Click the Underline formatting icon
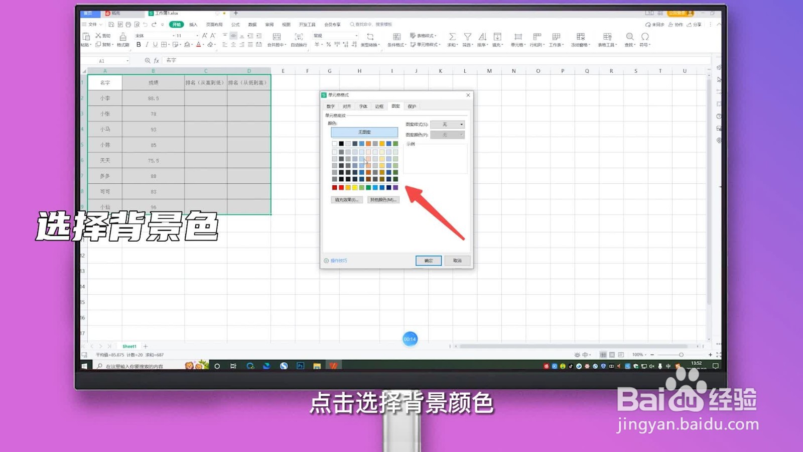The height and width of the screenshot is (452, 803). (155, 45)
